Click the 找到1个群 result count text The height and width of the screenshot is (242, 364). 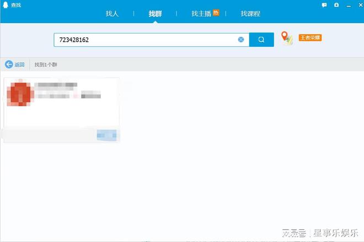pos(46,64)
